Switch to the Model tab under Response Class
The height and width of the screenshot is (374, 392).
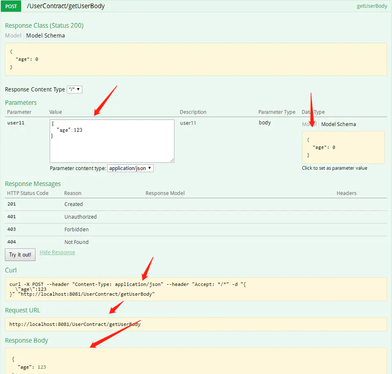tap(13, 35)
